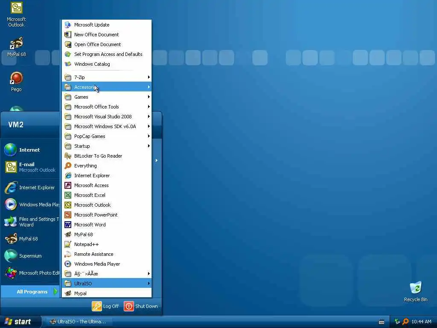Click MyPal 68 in recent programs
Viewport: 437px width, 328px height.
31,239
